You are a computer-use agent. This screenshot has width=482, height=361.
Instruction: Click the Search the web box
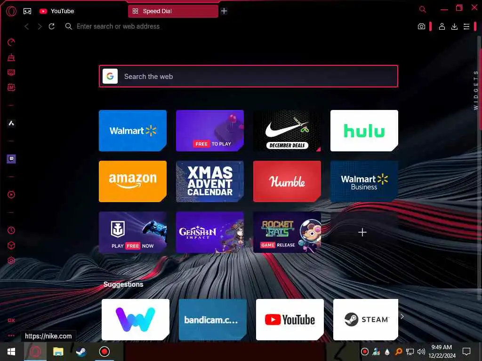pyautogui.click(x=249, y=76)
